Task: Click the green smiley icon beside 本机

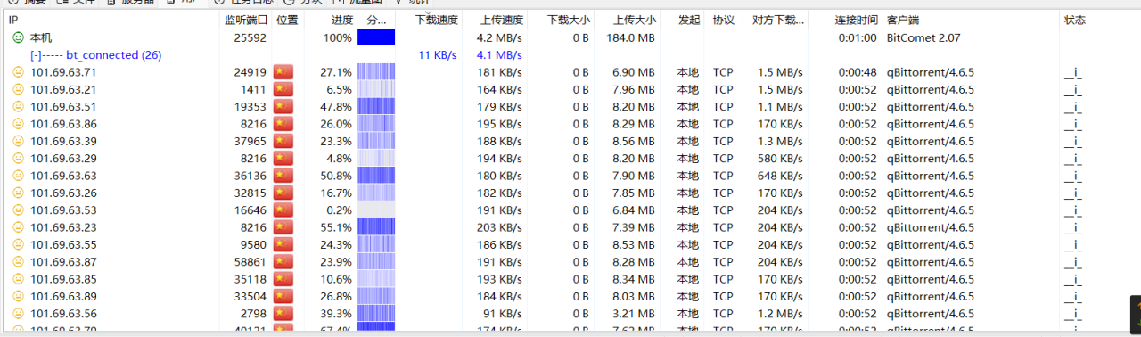Action: [18, 37]
